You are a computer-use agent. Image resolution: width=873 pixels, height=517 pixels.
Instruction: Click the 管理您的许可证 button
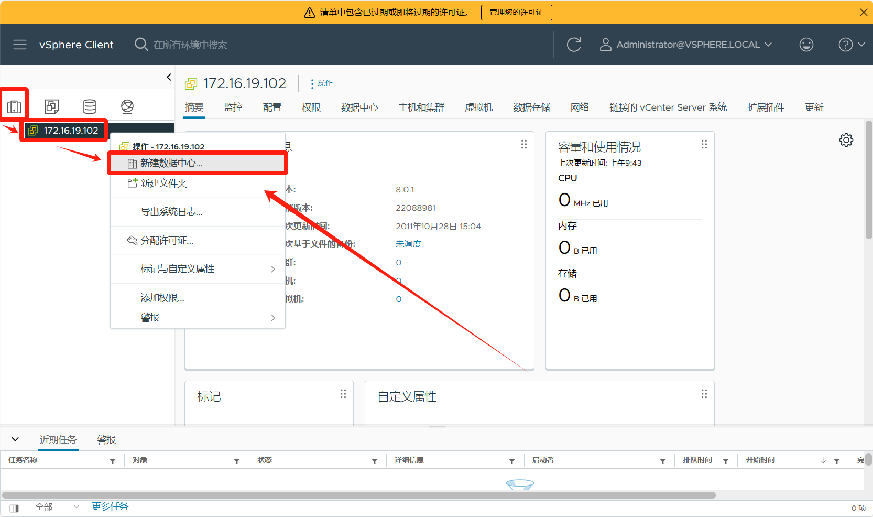point(516,12)
